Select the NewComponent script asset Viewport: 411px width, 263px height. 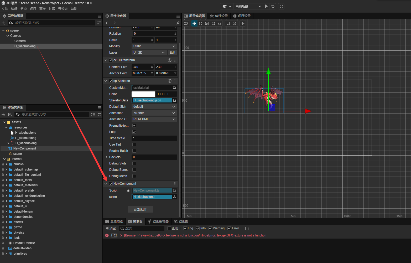pos(25,148)
